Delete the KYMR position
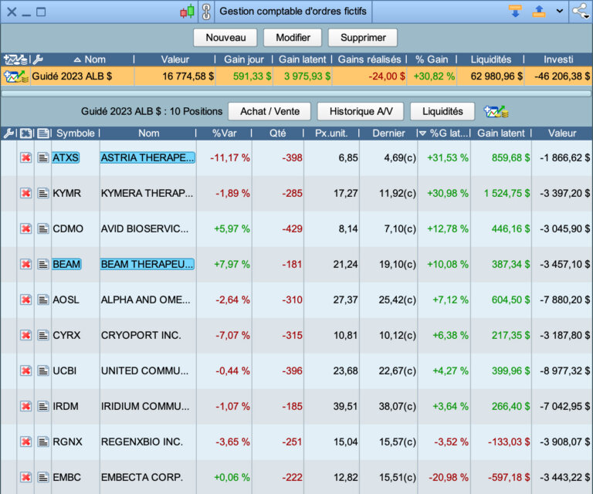The image size is (593, 494). coord(25,193)
